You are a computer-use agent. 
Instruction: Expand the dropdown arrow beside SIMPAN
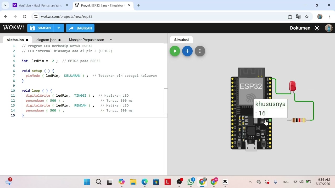click(59, 28)
